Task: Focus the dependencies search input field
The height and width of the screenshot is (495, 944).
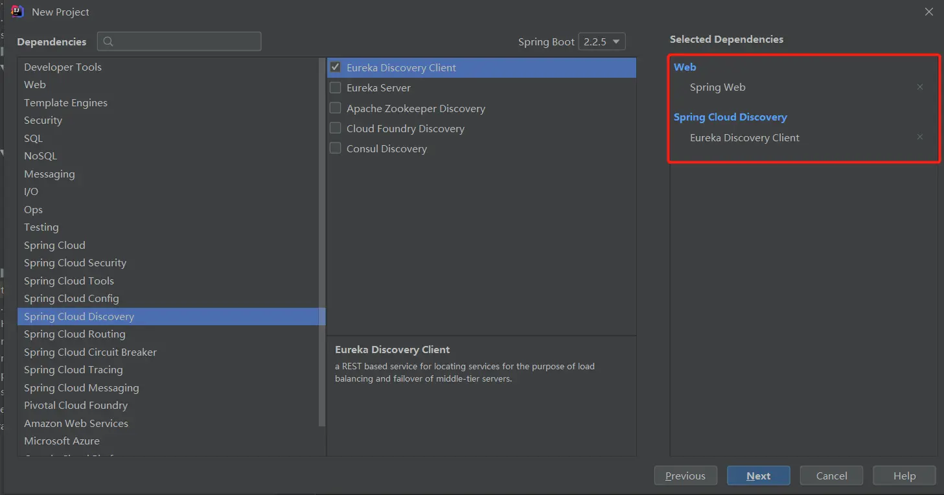Action: (x=179, y=41)
